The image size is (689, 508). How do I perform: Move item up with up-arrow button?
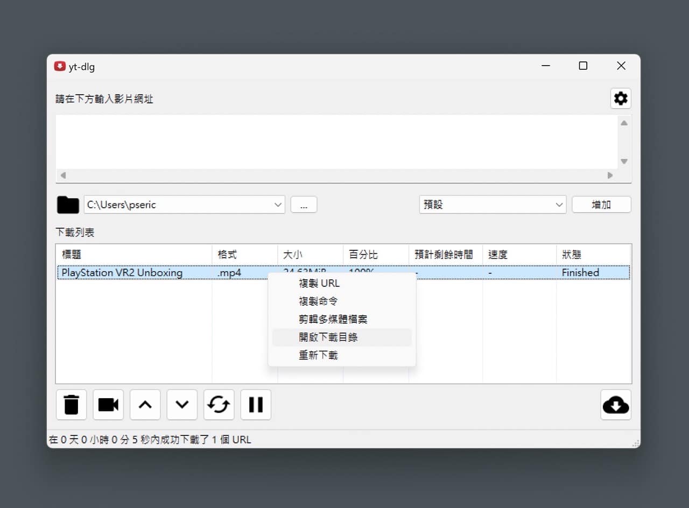pyautogui.click(x=145, y=405)
